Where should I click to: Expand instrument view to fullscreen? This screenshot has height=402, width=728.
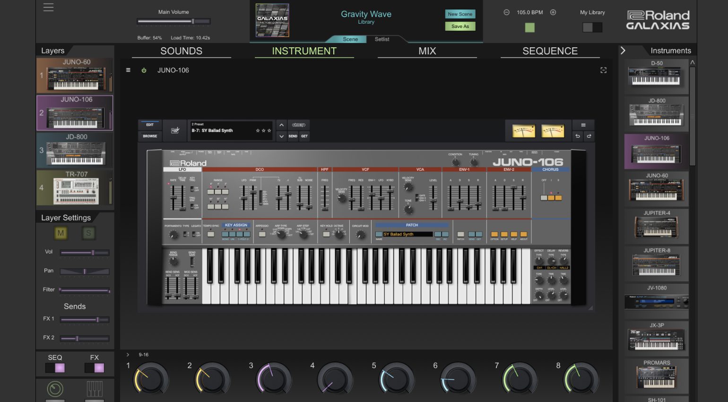point(603,70)
